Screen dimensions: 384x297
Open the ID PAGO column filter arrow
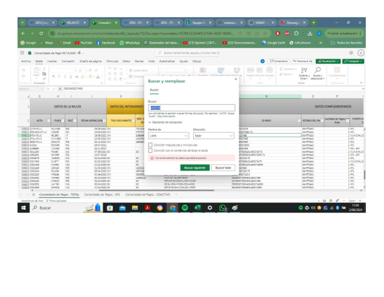(x=299, y=120)
